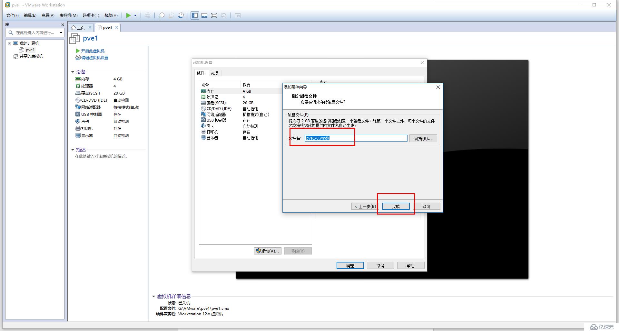Open the 虚拟机(M) menu
619x331 pixels.
coord(68,15)
